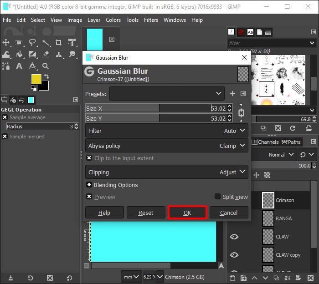Image resolution: width=319 pixels, height=284 pixels.
Task: Select the Eraser tool
Action: coord(46,55)
